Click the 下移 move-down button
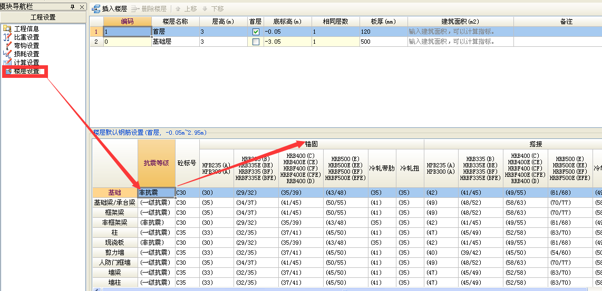The height and width of the screenshot is (291, 602). point(212,8)
